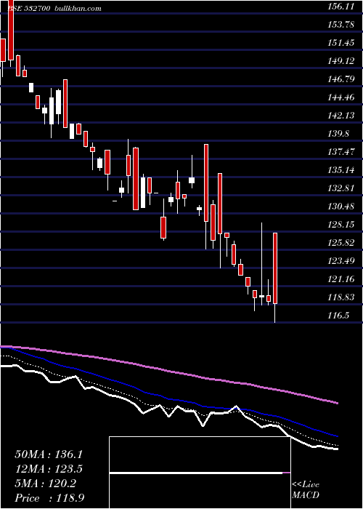Image resolution: width=363 pixels, height=509 pixels.
Task: Click the 12MA : 123.5 readout
Action: [x=49, y=469]
